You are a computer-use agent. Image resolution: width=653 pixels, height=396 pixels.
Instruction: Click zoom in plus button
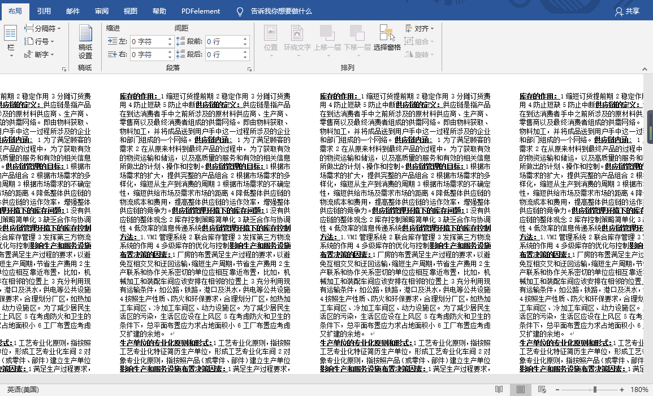[x=622, y=390]
